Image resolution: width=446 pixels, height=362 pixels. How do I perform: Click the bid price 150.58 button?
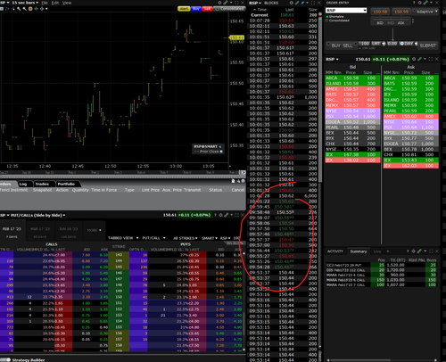[380, 12]
